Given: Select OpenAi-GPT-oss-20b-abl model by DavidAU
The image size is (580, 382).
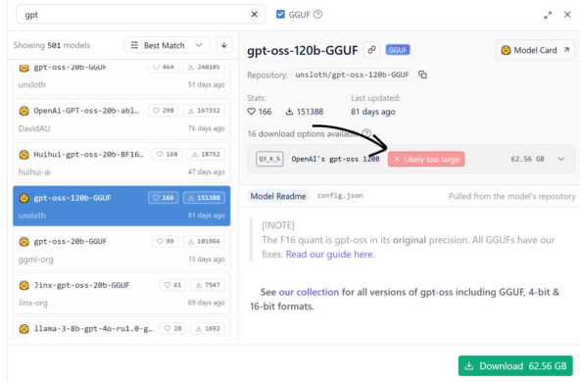Looking at the screenshot, I should coord(121,119).
